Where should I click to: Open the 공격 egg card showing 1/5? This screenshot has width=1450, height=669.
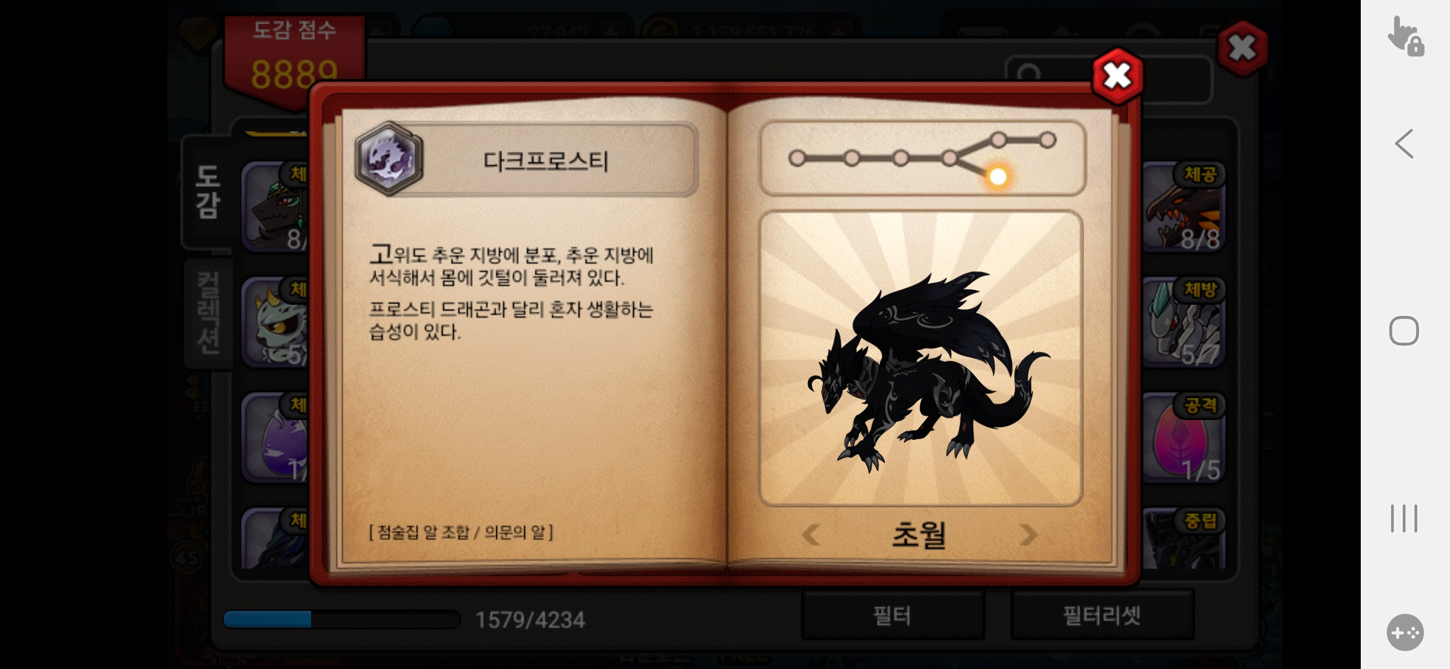tap(1183, 438)
